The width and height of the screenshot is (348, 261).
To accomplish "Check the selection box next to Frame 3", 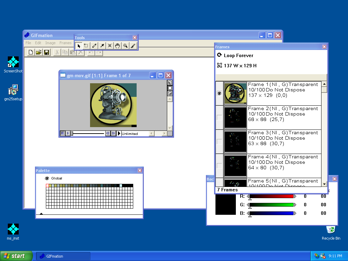I will [219, 141].
